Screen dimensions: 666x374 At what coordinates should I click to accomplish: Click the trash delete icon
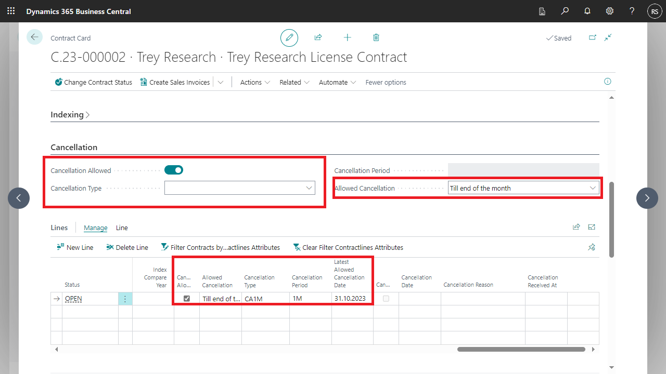tap(376, 37)
